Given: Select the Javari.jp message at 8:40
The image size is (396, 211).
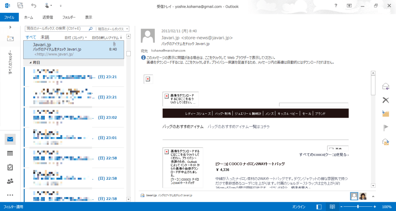Looking at the screenshot, I should 74,50.
